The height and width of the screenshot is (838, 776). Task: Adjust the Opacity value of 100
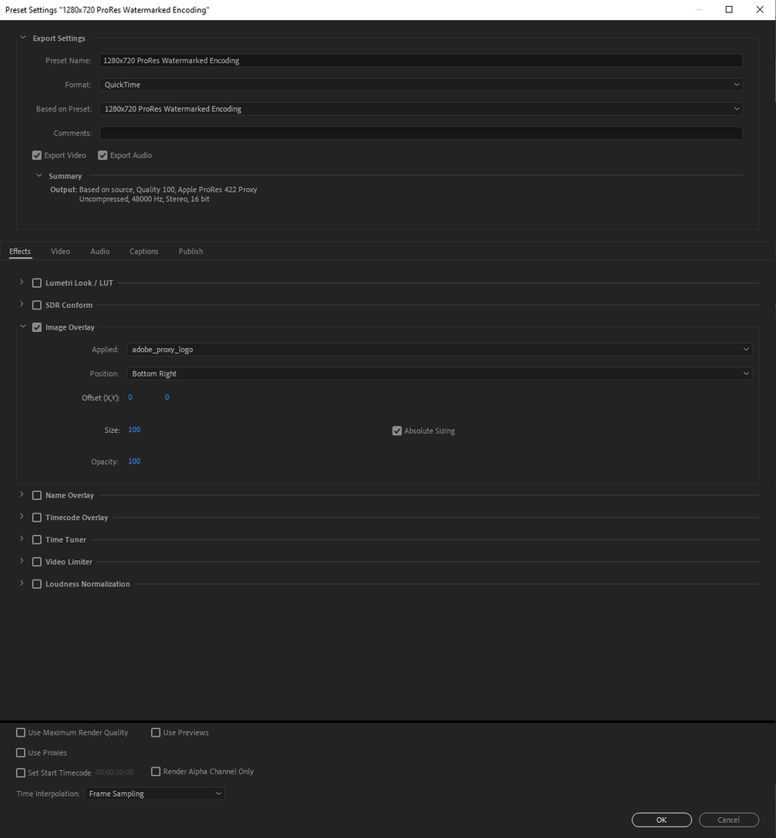(133, 461)
